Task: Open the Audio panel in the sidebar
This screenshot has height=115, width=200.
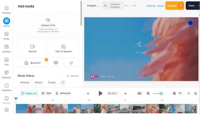Action: [7, 36]
